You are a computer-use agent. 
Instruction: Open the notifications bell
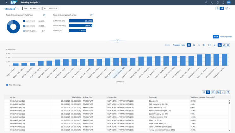click(x=223, y=3)
